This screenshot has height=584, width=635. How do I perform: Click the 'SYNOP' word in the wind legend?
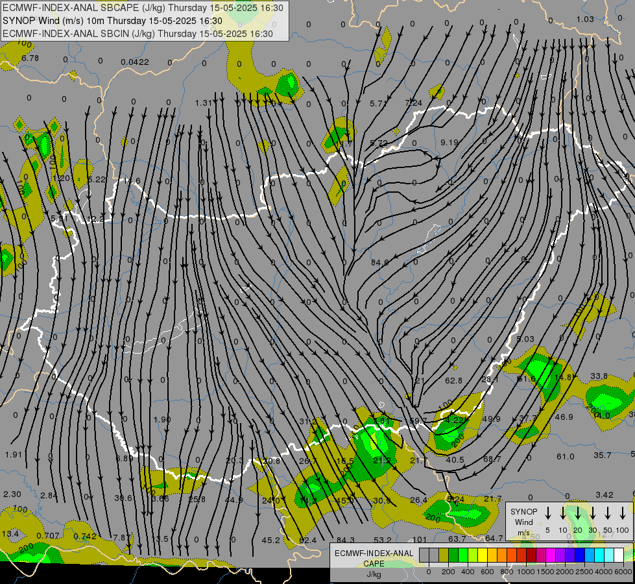[523, 511]
